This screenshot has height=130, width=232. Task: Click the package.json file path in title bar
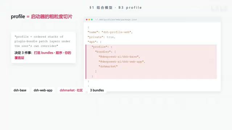116,19
